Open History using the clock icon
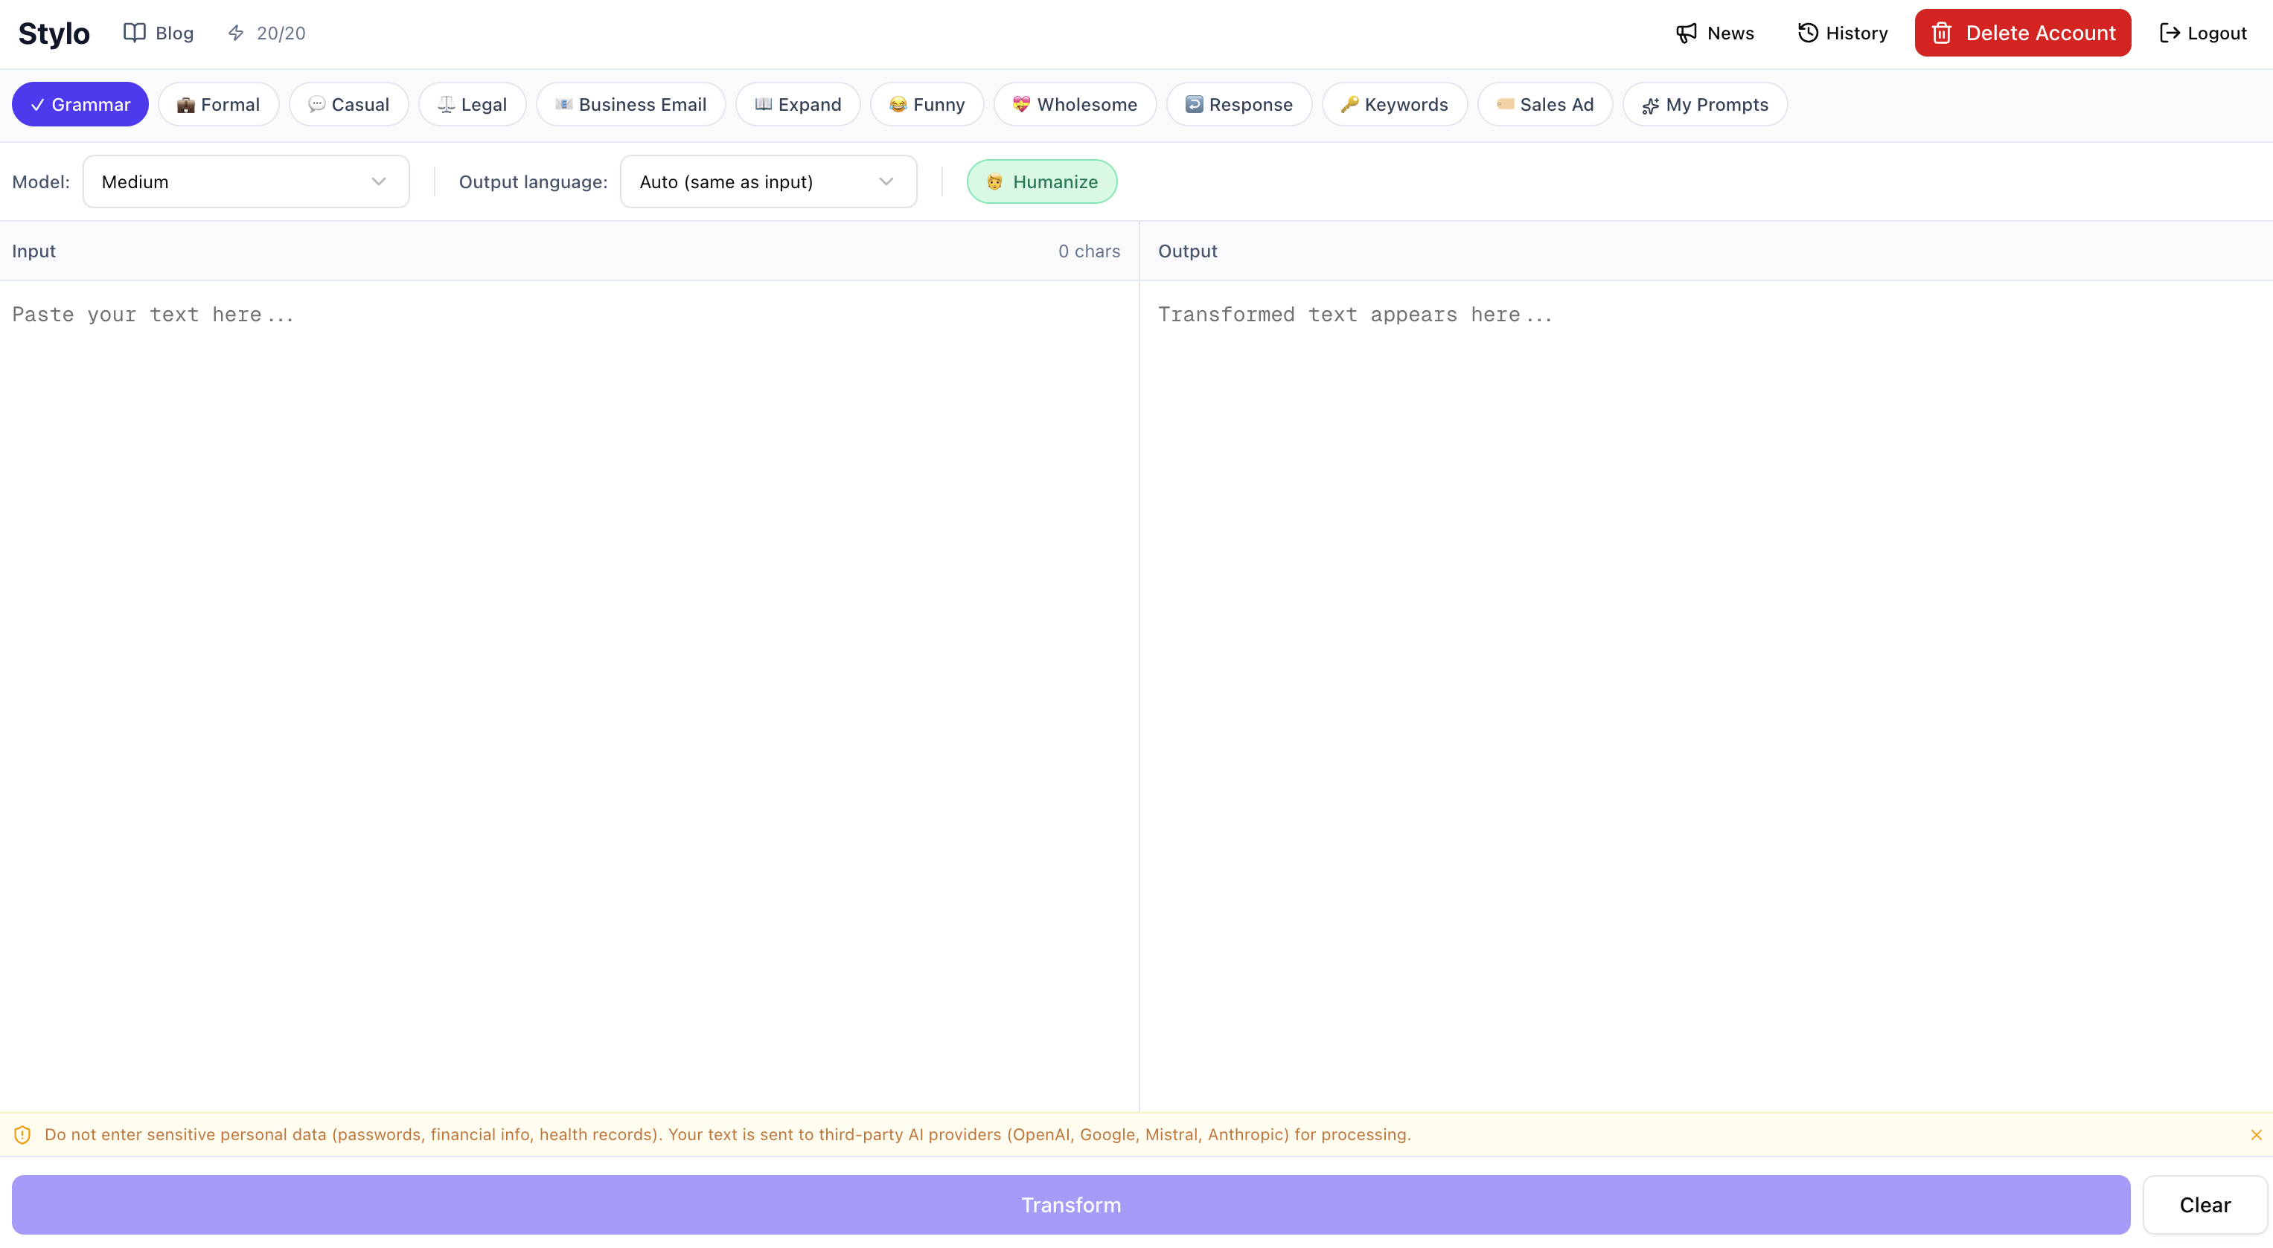This screenshot has height=1248, width=2273. 1808,33
